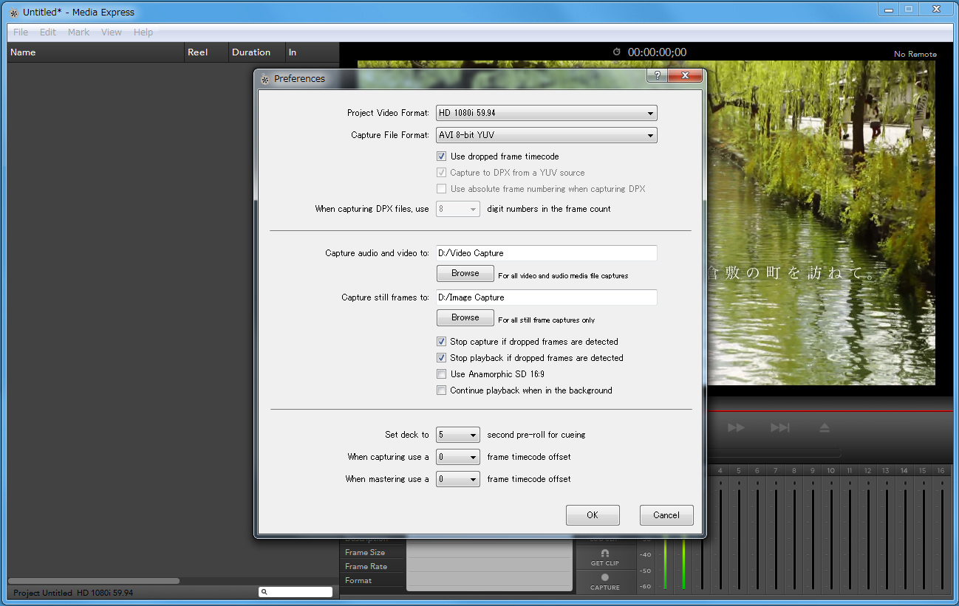Image resolution: width=959 pixels, height=606 pixels.
Task: Disable Use dropped frame timecode
Action: (x=441, y=156)
